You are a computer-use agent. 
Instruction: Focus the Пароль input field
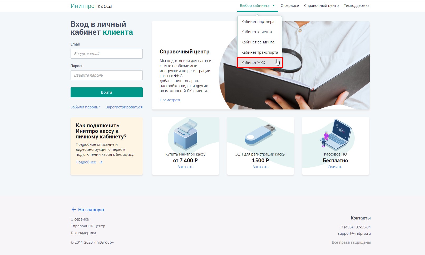[107, 75]
